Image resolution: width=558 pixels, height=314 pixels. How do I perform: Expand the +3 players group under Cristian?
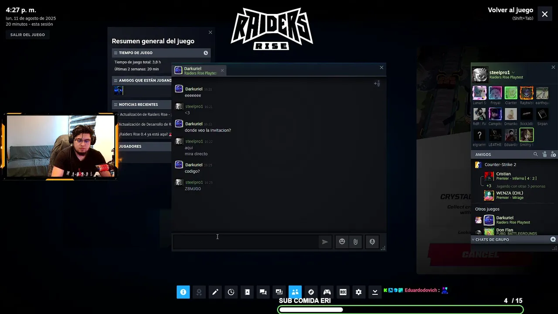(489, 186)
